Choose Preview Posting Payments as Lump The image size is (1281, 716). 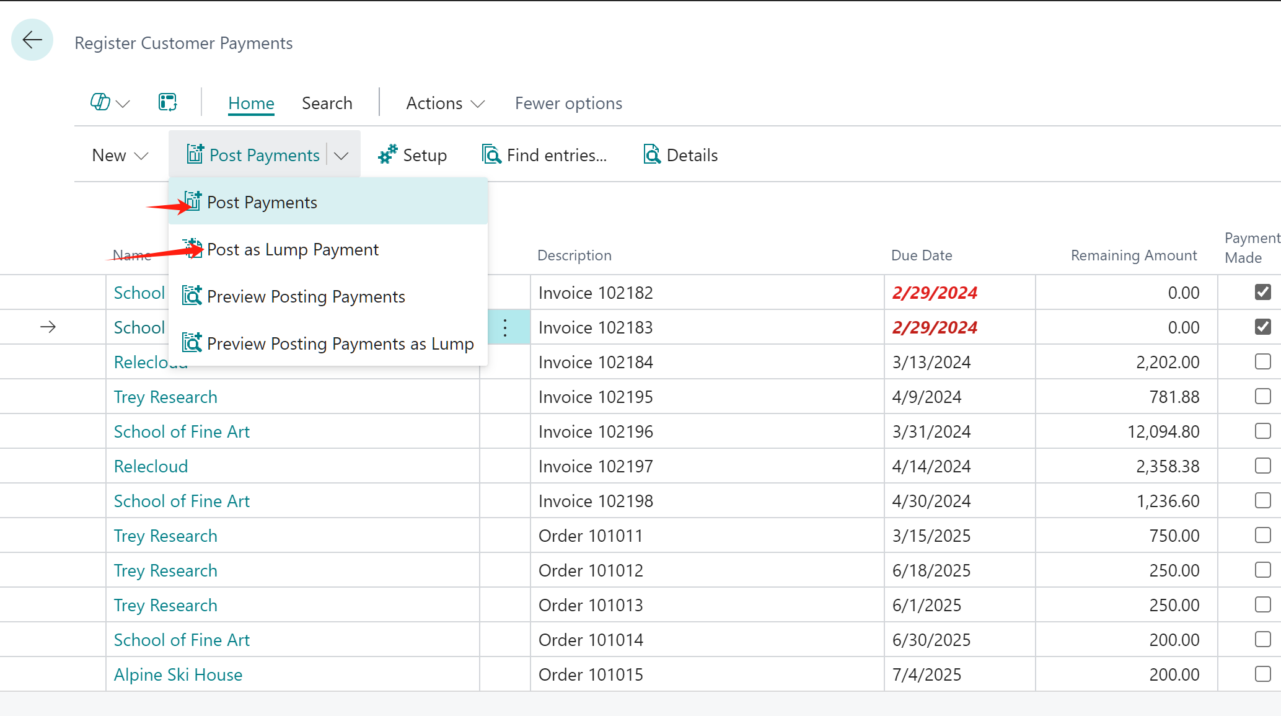(340, 343)
